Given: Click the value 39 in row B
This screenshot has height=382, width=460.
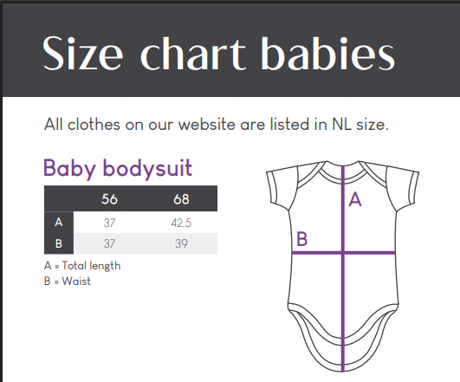Looking at the screenshot, I should 181,243.
